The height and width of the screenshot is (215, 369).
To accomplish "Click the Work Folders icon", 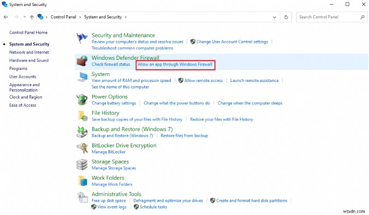I will 82,180.
